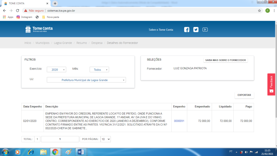
Task: Open the Chrome profile avatar F
Action: [268, 11]
